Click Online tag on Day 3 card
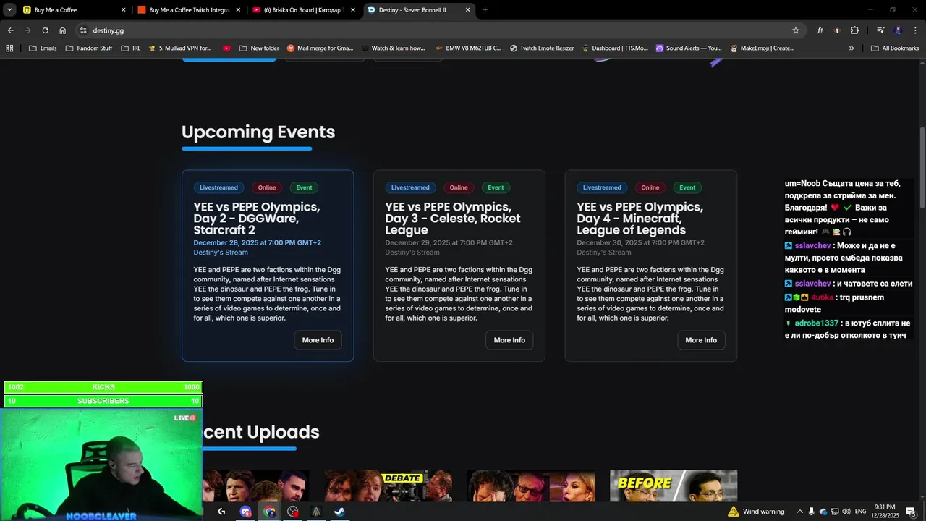The image size is (926, 521). pyautogui.click(x=459, y=187)
